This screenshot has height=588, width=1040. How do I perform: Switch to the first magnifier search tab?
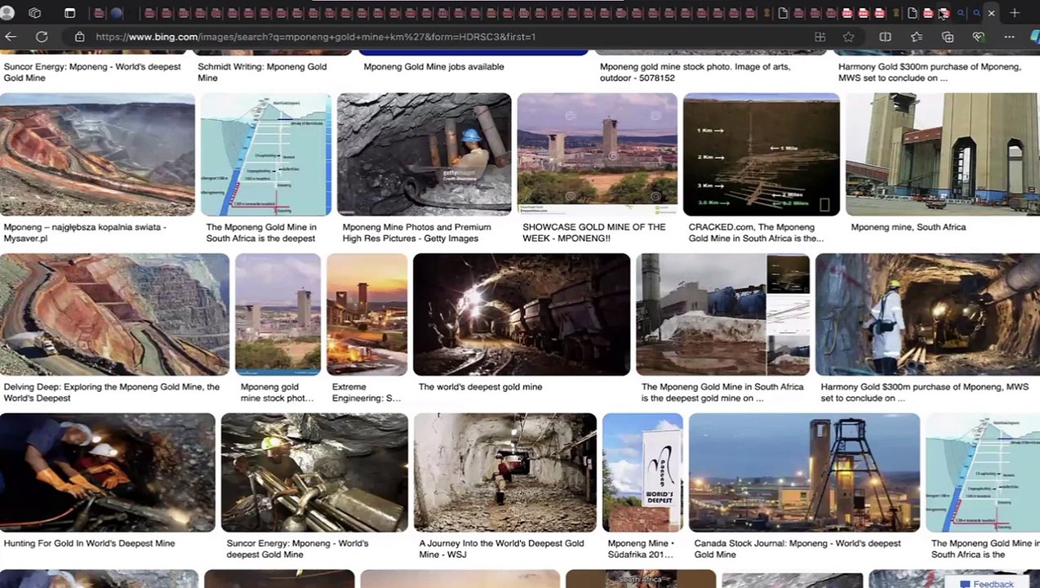click(x=961, y=13)
